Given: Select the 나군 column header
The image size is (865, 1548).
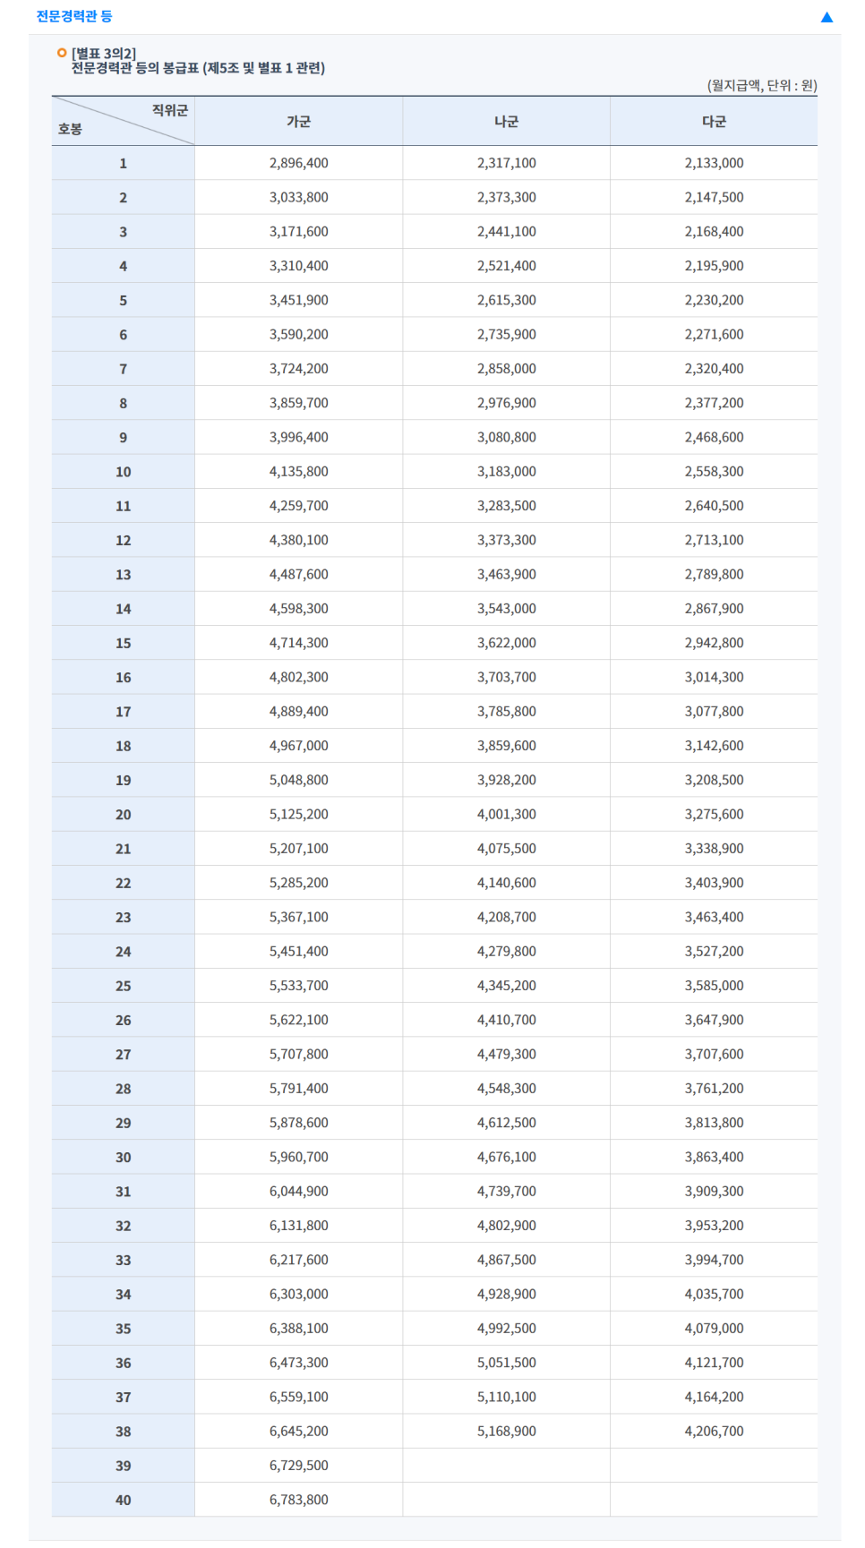Looking at the screenshot, I should pyautogui.click(x=507, y=122).
